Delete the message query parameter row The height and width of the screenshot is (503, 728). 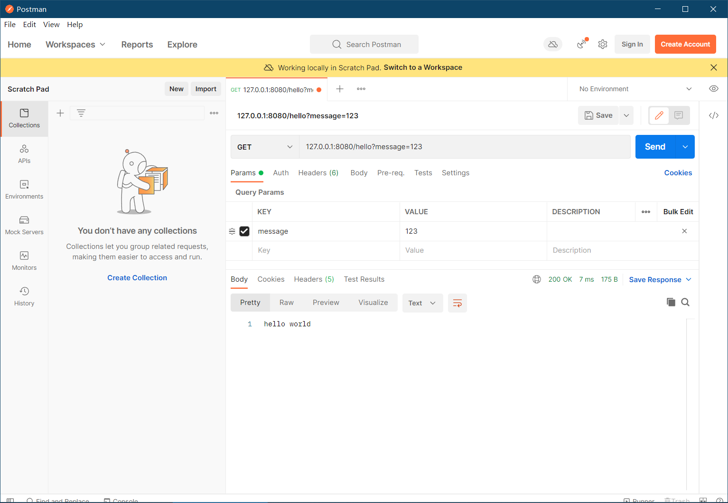(684, 231)
